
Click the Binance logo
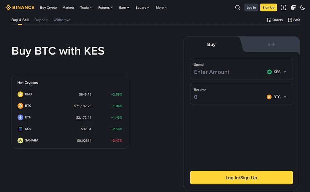point(20,7)
